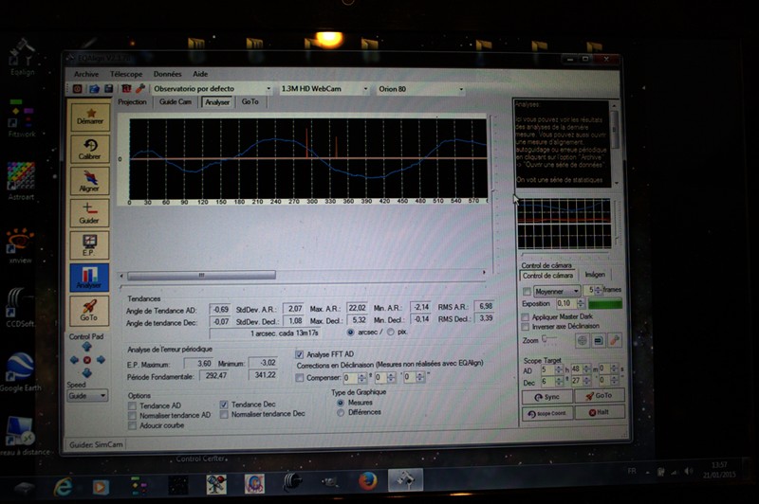Screen dimensions: 759x504
Task: Click the Scope Coord button
Action: (x=547, y=414)
